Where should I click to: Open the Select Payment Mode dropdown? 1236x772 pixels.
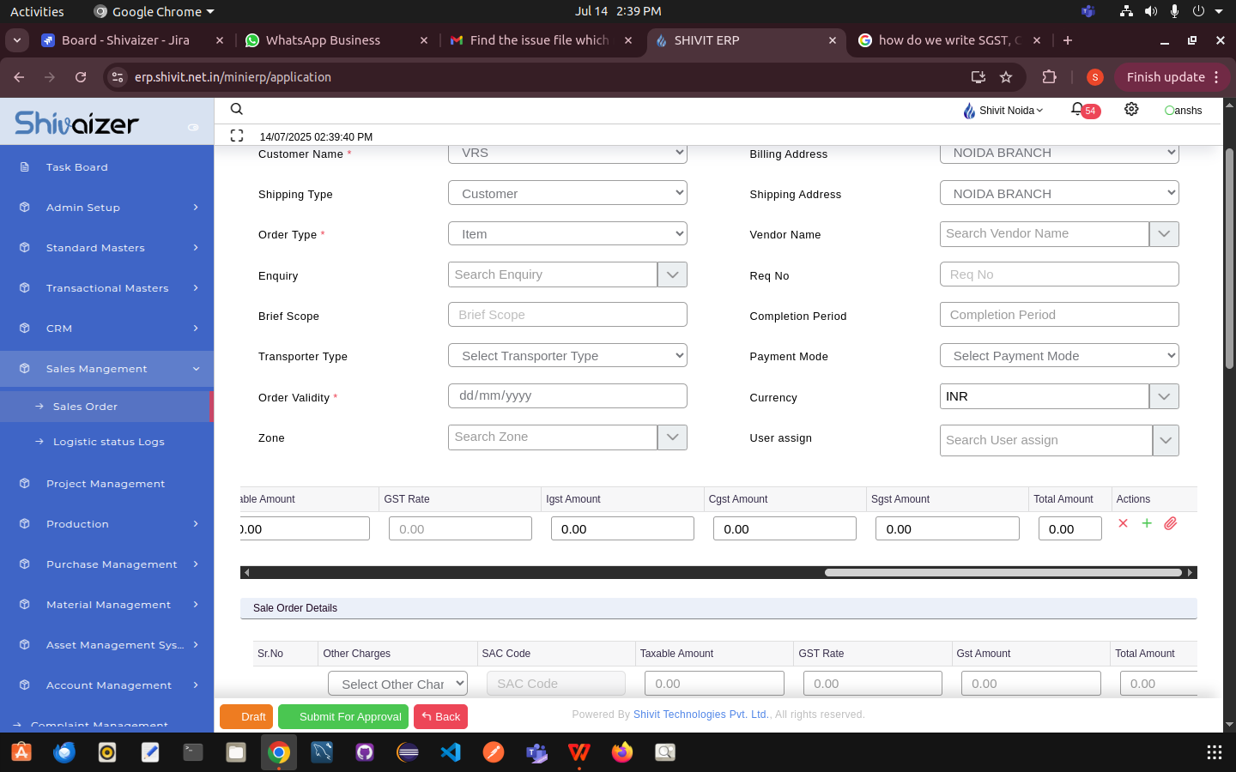point(1059,356)
